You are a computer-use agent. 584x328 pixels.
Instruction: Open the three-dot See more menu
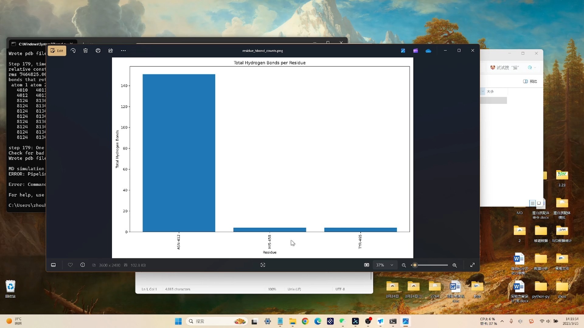(x=123, y=51)
